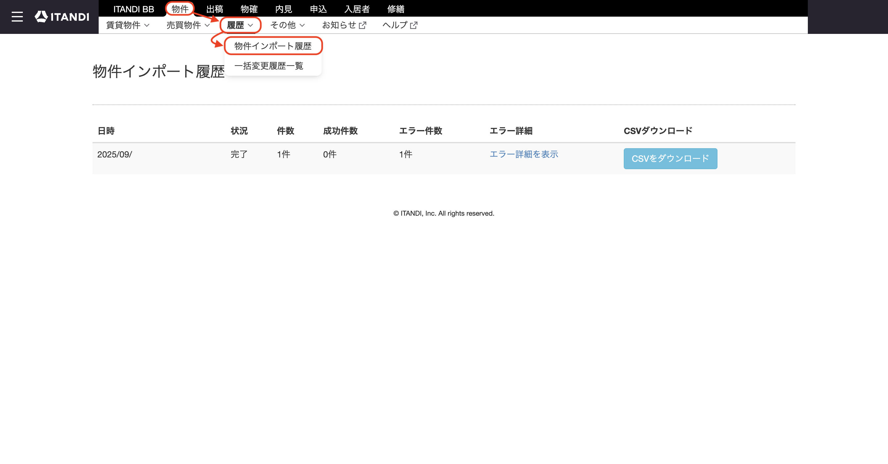Select 物件インポート履歴 menu entry
Viewport: 888px width, 464px height.
coord(273,46)
